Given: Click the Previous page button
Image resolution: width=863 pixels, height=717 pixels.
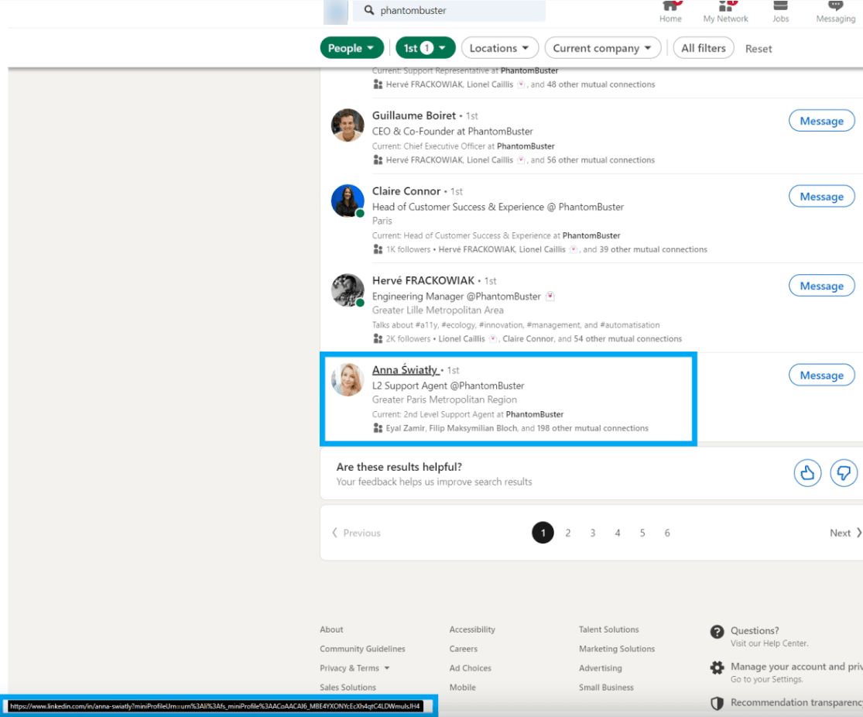Looking at the screenshot, I should [356, 533].
